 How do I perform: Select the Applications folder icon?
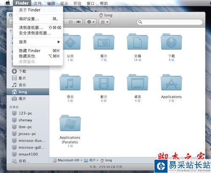(x=171, y=82)
